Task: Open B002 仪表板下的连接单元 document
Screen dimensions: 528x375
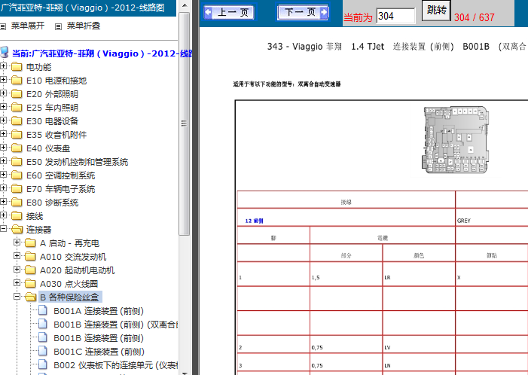Action: 116,365
